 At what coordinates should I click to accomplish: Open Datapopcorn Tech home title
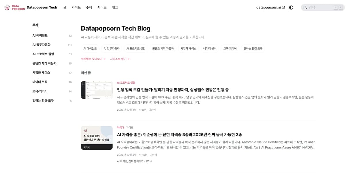[42, 7]
